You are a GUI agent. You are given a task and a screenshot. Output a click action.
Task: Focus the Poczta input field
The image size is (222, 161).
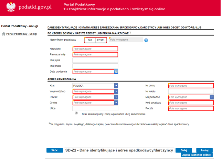[191, 108]
